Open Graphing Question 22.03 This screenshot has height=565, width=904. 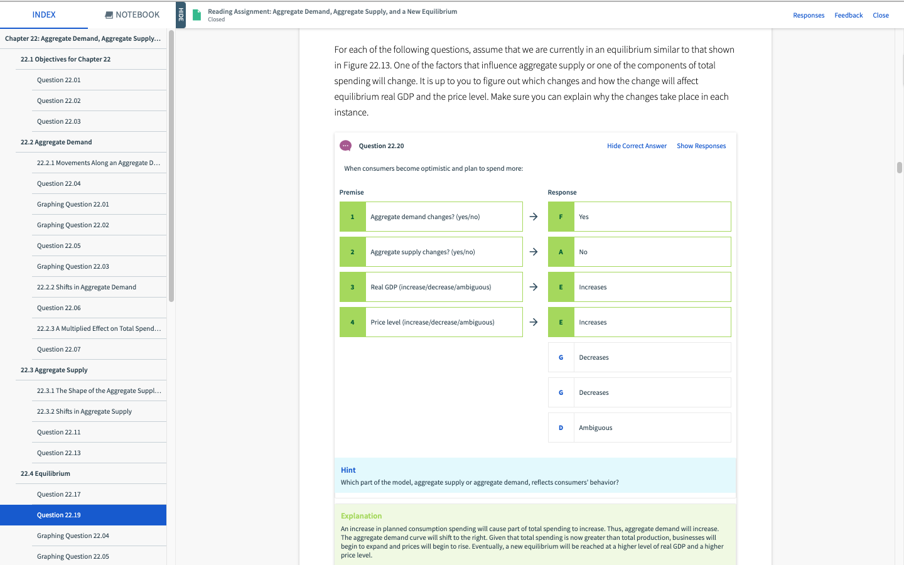coord(99,266)
